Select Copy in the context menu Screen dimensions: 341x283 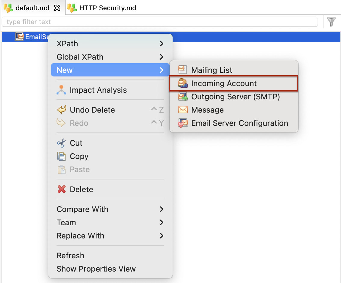pos(79,156)
